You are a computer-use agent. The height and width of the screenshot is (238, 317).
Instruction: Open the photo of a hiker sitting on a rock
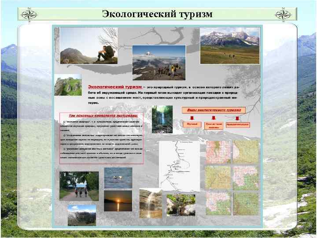tap(89, 46)
